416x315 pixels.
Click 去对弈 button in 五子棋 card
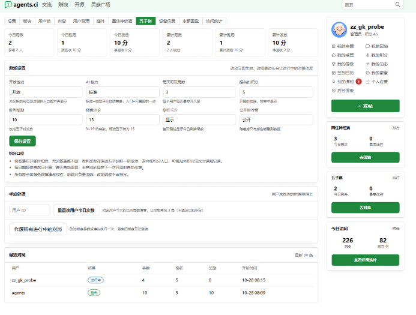[366, 208]
